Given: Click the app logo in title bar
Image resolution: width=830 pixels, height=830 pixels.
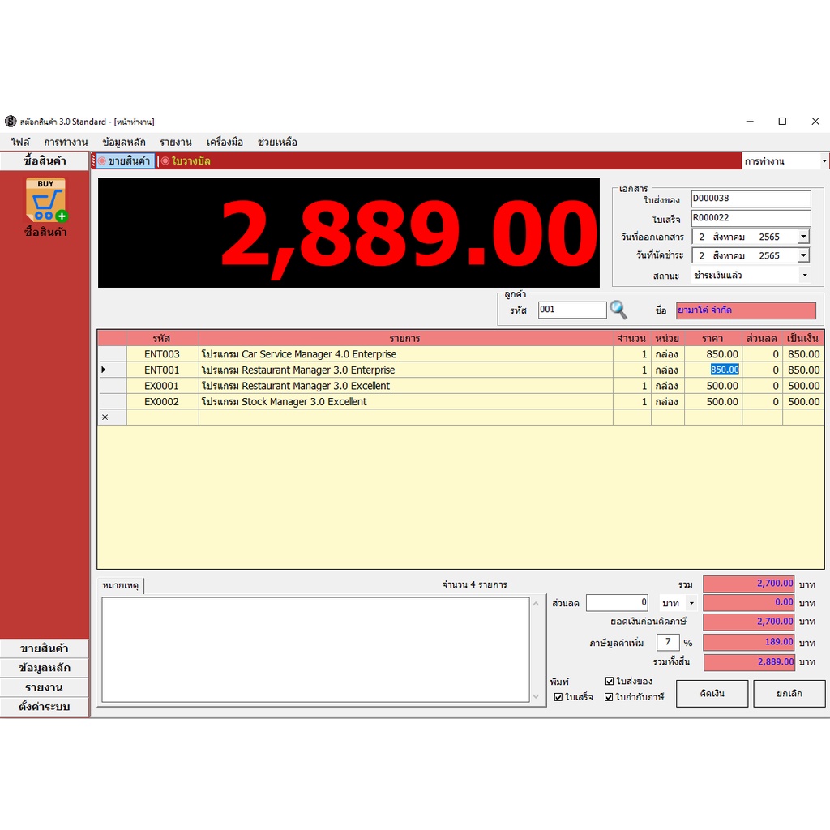Looking at the screenshot, I should click(11, 122).
